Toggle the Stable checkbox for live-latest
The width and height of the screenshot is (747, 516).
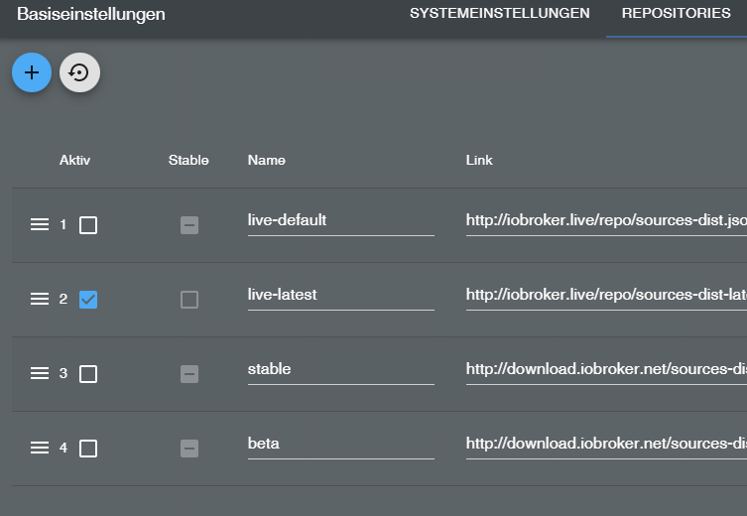coord(189,299)
